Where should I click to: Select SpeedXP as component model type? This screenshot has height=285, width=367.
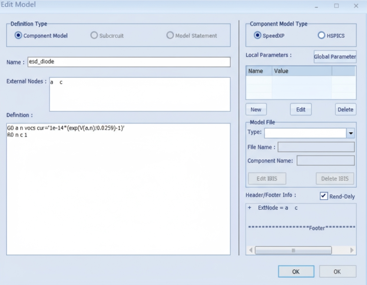pos(257,36)
